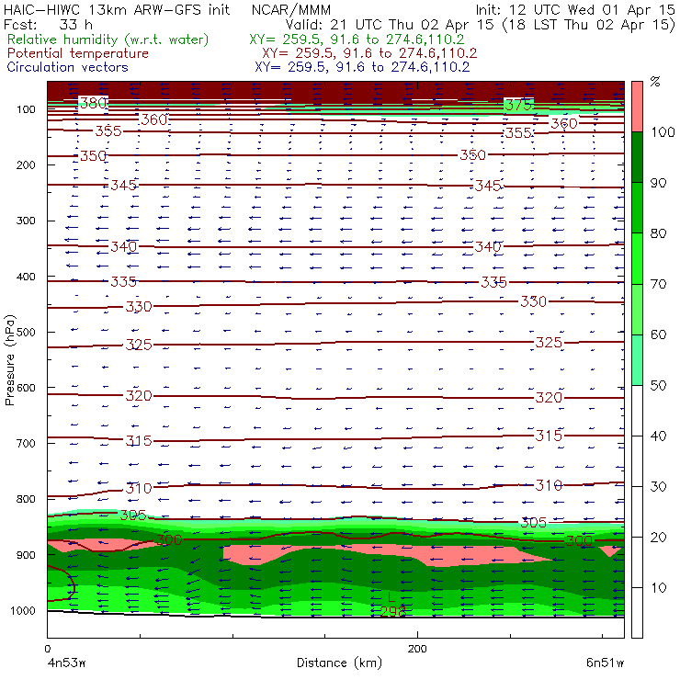680x680 pixels.
Task: Click the blue 'Circulation vectors' legend label
Action: tap(68, 67)
